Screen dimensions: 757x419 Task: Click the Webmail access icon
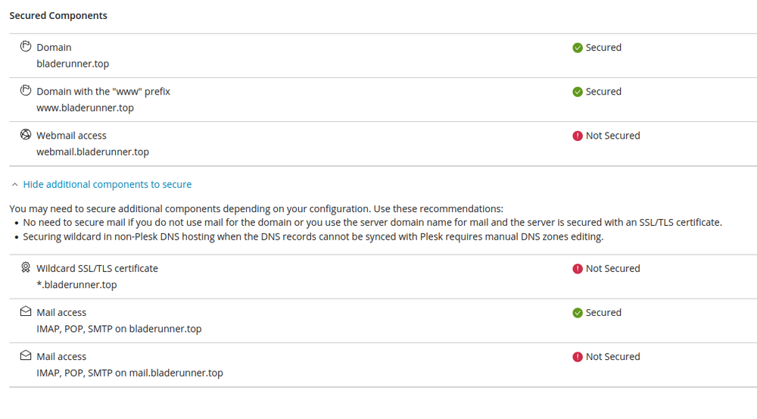(x=26, y=135)
